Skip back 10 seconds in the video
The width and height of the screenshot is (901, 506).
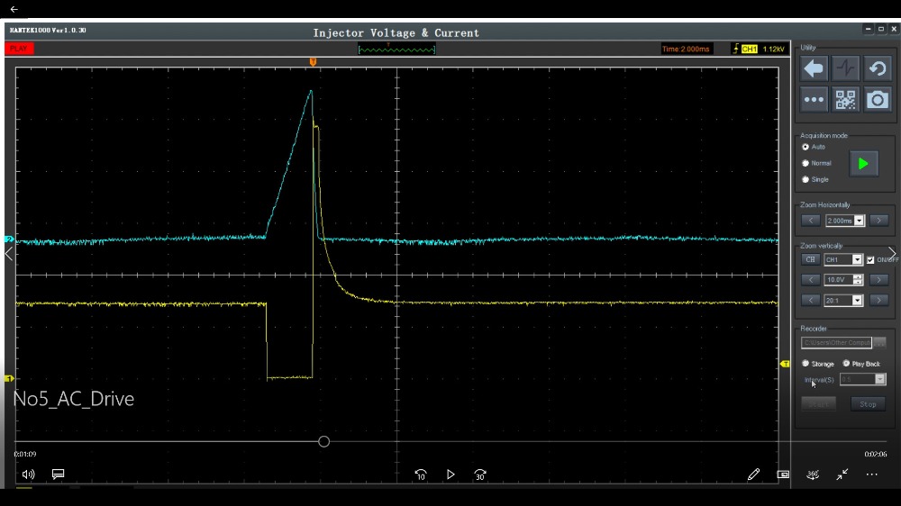[x=421, y=474]
